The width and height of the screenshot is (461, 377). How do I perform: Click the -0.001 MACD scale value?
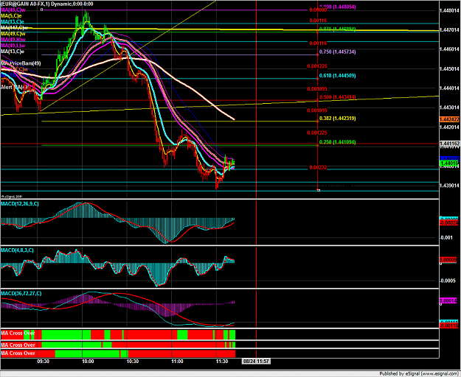pos(446,237)
